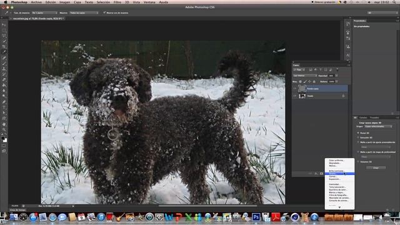Select the Brush tool
The width and height of the screenshot is (400, 225).
click(x=4, y=63)
